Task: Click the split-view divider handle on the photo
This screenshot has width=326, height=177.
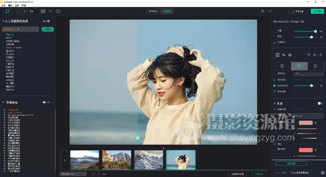Action: 138,138
